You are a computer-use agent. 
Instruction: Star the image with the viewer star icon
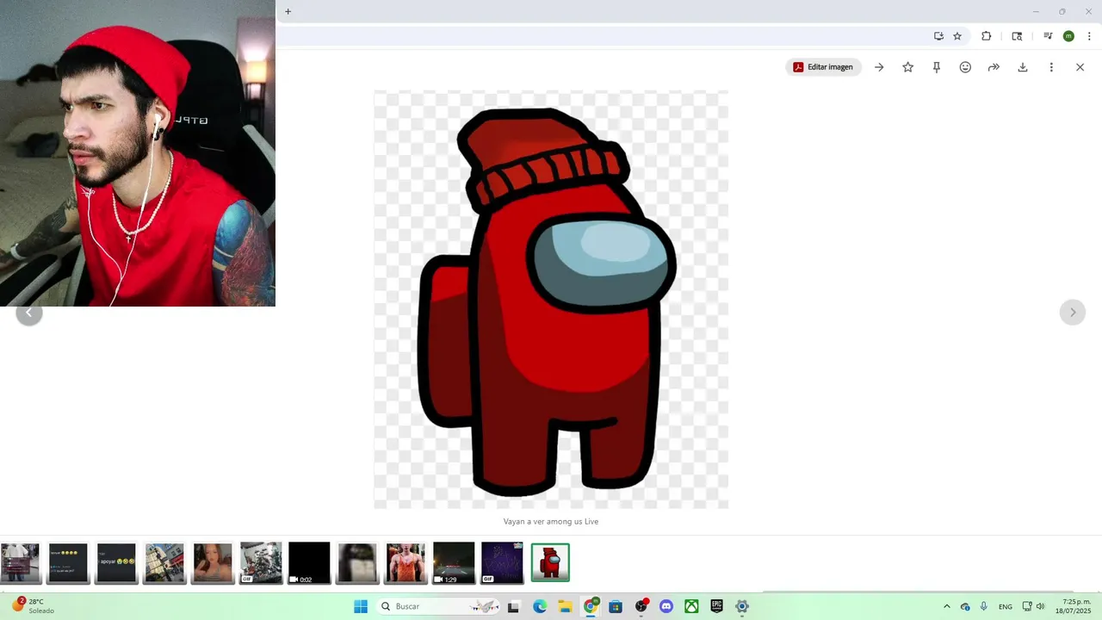(907, 67)
